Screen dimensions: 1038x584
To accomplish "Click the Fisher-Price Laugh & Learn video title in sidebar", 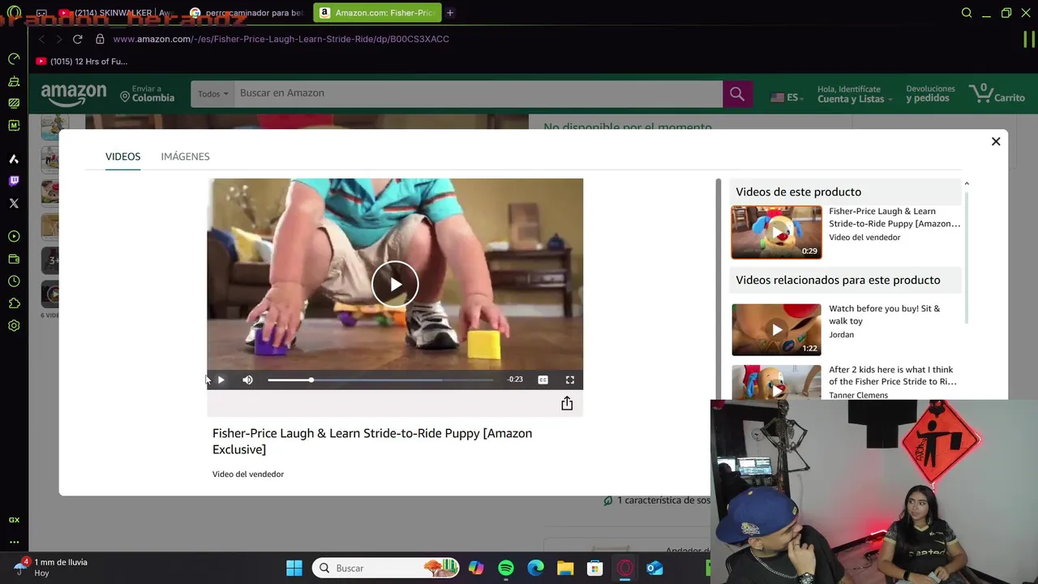I will (x=894, y=217).
